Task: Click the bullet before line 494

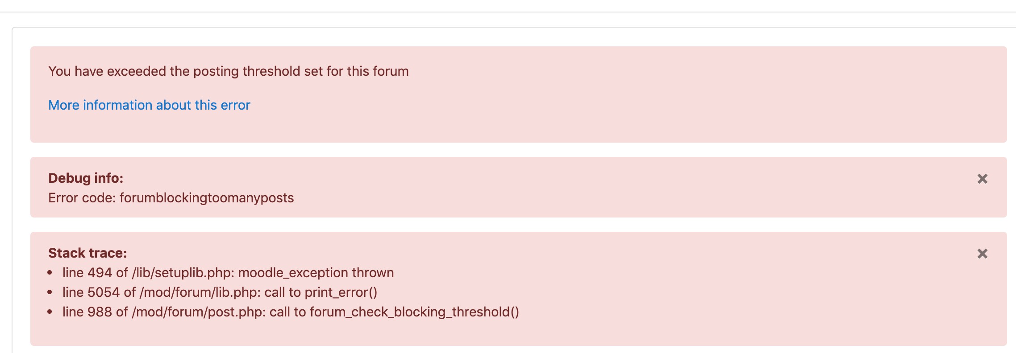Action: click(x=50, y=273)
